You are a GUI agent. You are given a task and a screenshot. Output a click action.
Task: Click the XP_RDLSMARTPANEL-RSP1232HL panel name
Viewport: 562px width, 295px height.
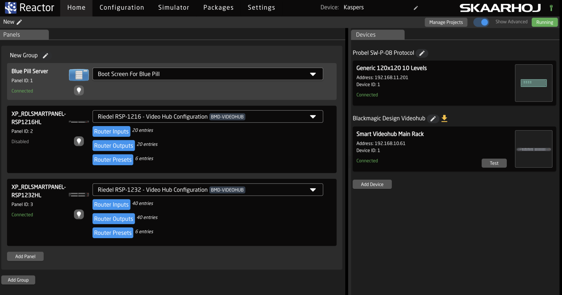click(39, 191)
